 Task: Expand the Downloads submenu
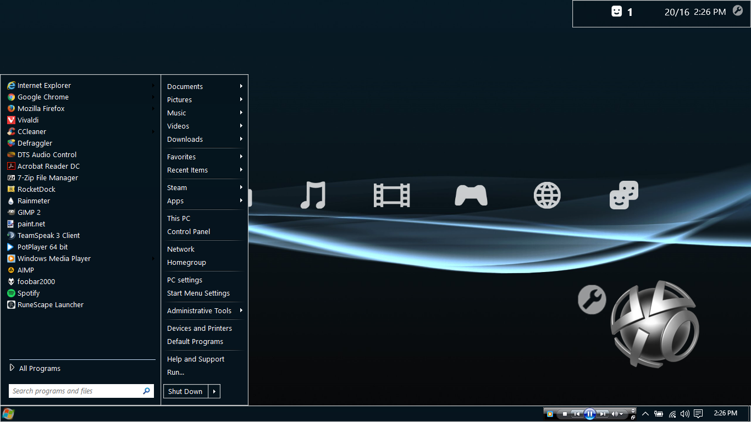(x=205, y=139)
